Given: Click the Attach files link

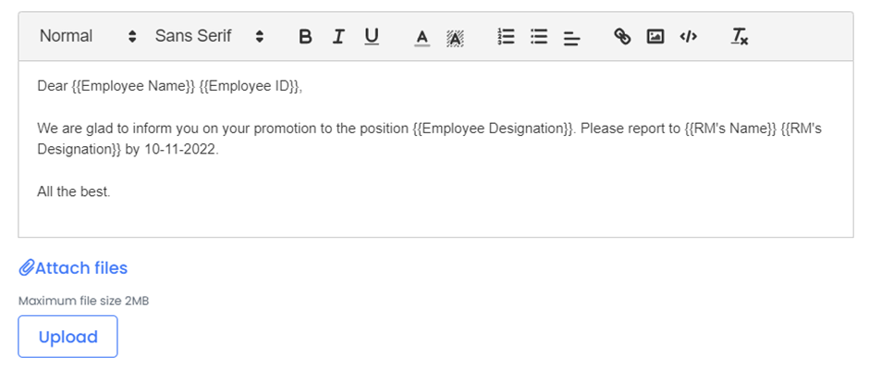Looking at the screenshot, I should pyautogui.click(x=81, y=268).
